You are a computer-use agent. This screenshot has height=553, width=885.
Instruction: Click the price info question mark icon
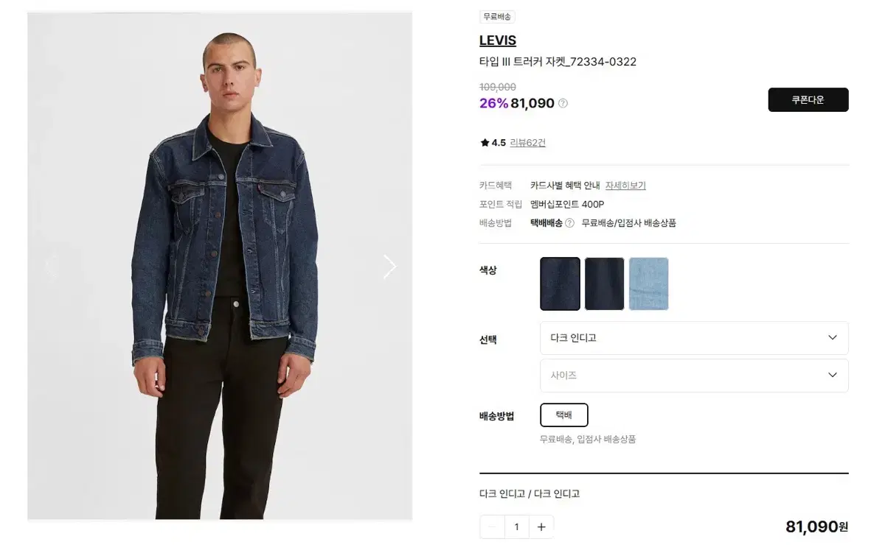[x=563, y=103]
